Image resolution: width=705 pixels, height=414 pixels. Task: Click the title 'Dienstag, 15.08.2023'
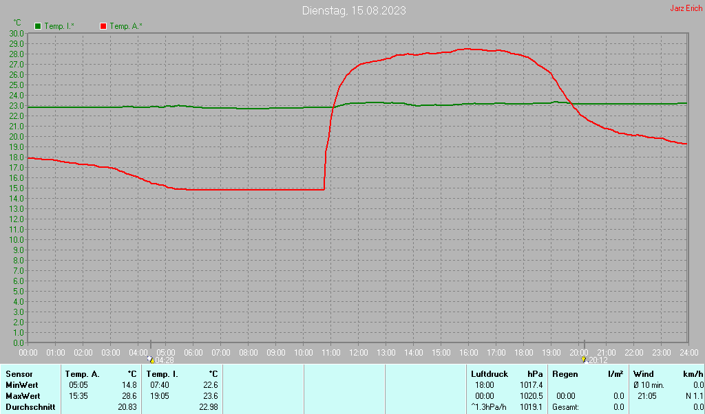pyautogui.click(x=354, y=10)
